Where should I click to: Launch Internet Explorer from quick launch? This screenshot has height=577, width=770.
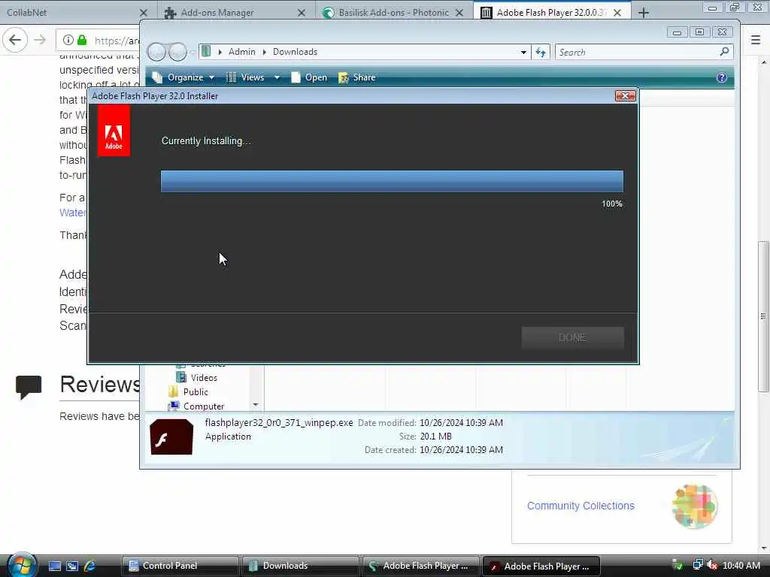tap(90, 566)
